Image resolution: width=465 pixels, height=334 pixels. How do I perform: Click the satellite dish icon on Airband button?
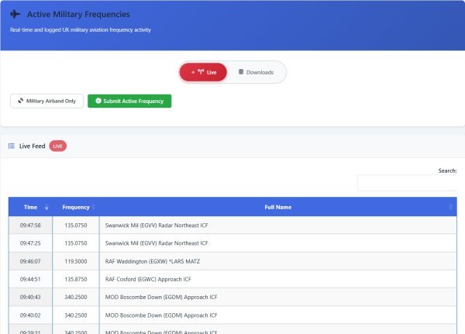click(x=20, y=101)
